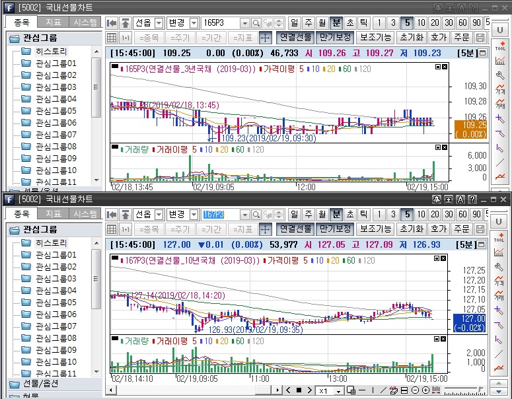Switch top chart to 일 daily period
The height and width of the screenshot is (399, 512).
click(x=295, y=23)
